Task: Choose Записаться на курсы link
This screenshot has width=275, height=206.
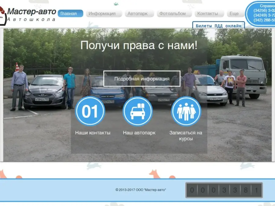Action: tap(186, 136)
